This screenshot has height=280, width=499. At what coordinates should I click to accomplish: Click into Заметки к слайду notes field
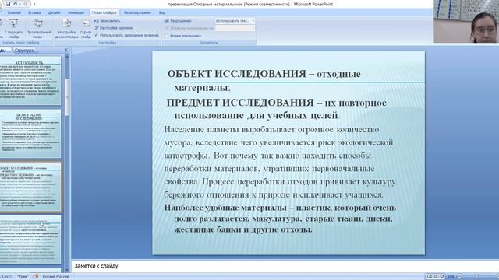click(x=285, y=266)
